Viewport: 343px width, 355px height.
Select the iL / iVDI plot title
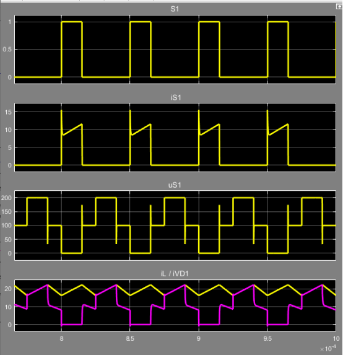coord(175,274)
